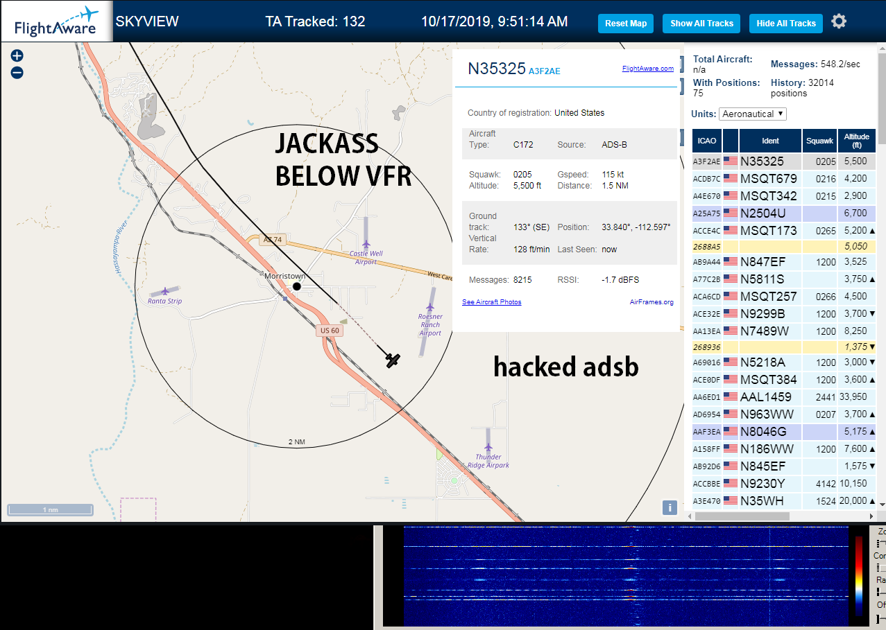
Task: Open the See Aircraft Photos link
Action: [x=492, y=302]
